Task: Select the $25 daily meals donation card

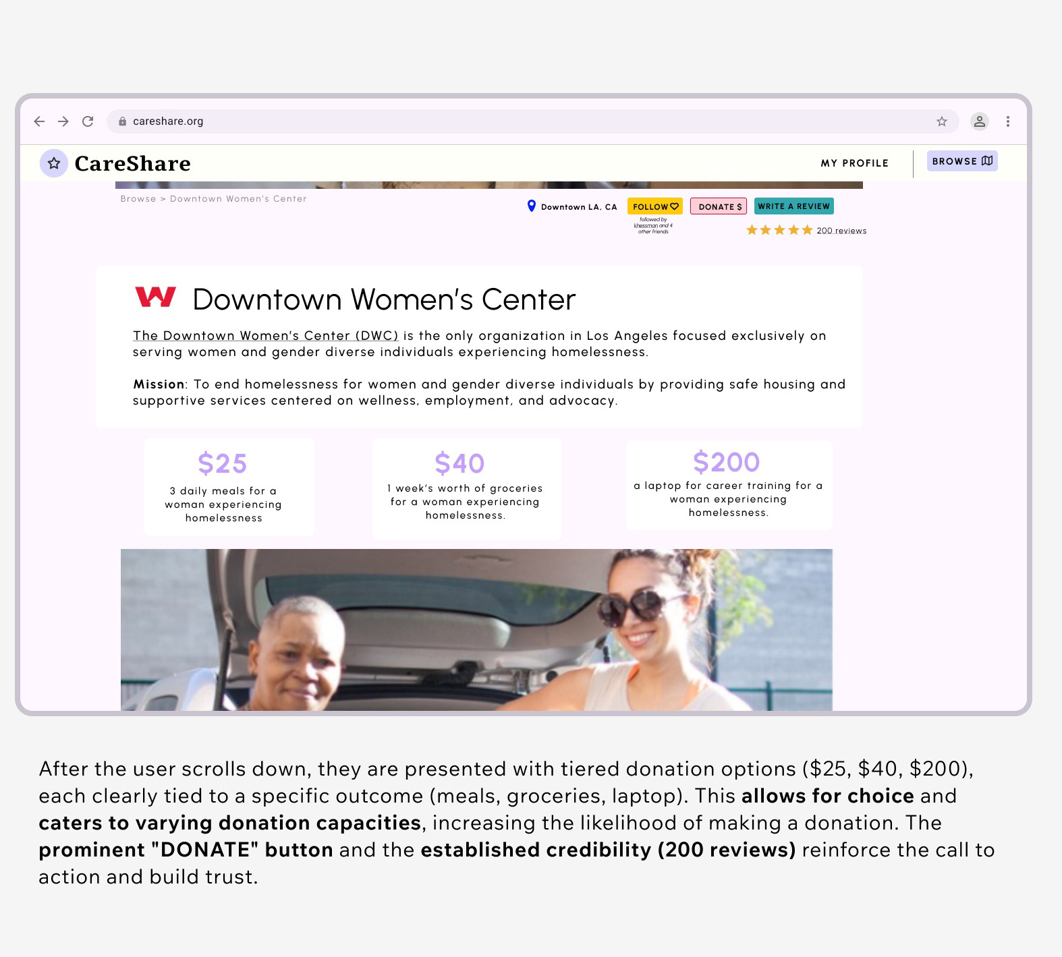Action: tap(229, 486)
